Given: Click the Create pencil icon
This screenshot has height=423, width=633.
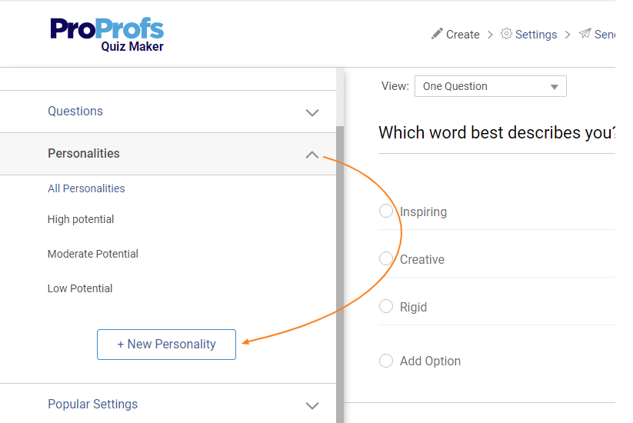Looking at the screenshot, I should pyautogui.click(x=437, y=34).
